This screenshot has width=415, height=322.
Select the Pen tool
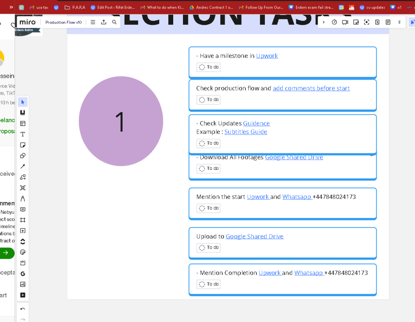(x=23, y=199)
